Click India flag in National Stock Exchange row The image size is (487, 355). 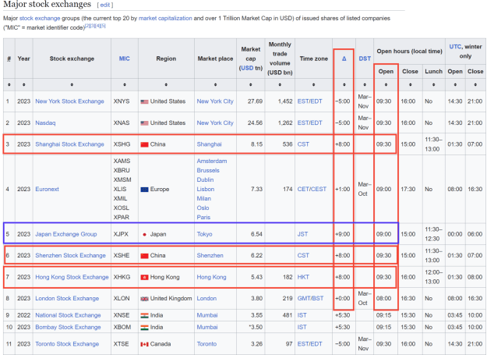coord(144,315)
